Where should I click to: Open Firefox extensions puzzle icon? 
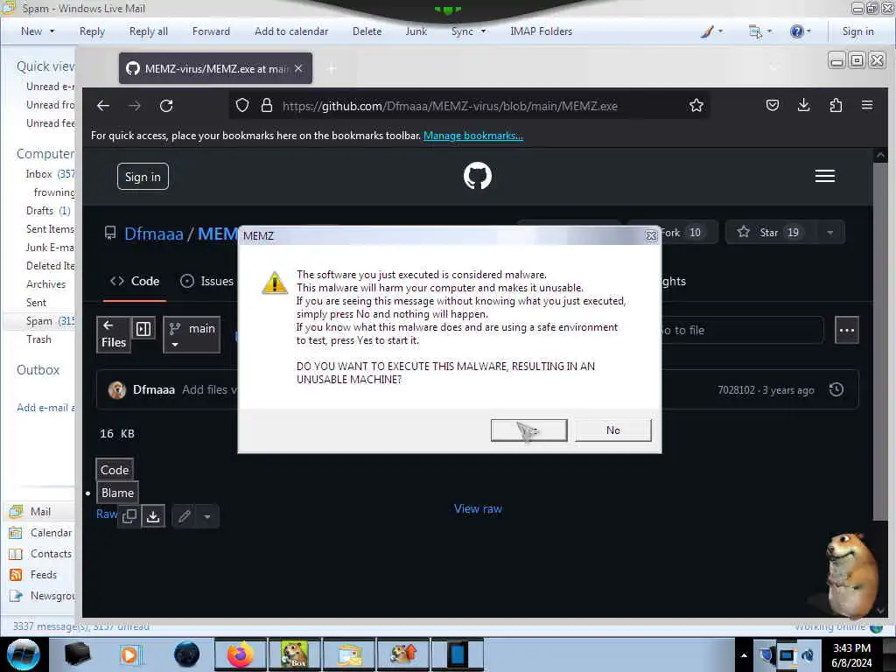point(836,105)
